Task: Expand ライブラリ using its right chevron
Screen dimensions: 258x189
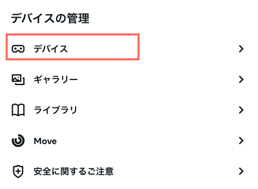Action: coord(241,110)
